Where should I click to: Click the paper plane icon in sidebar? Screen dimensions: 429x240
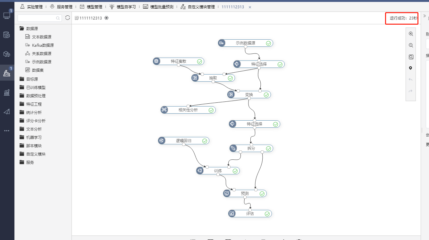click(x=7, y=112)
